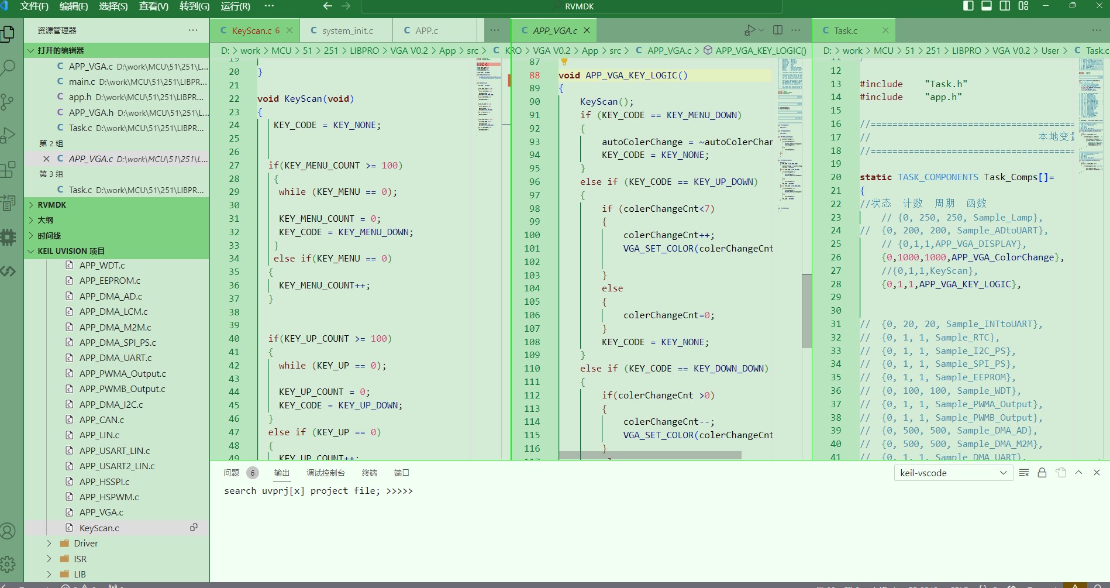Screen dimensions: 1110x588
Task: Open the Run (运行) menu
Action: pyautogui.click(x=236, y=6)
